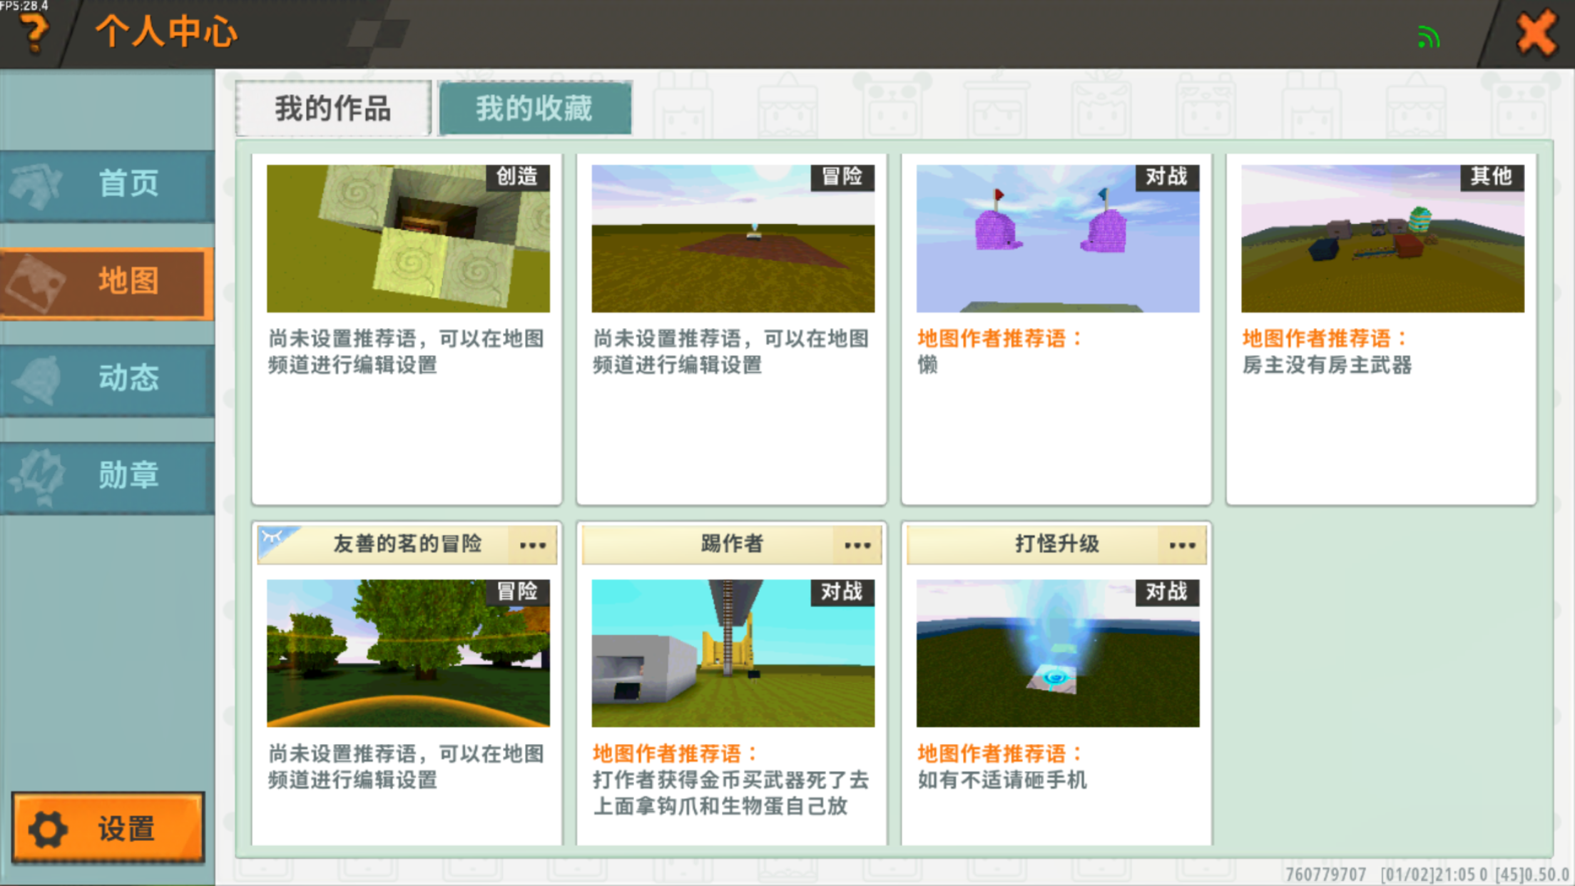Open the 其他 category map thumbnail
Image resolution: width=1575 pixels, height=886 pixels.
[x=1382, y=238]
